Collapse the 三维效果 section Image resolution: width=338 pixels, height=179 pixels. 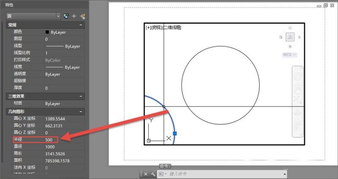tap(81, 96)
